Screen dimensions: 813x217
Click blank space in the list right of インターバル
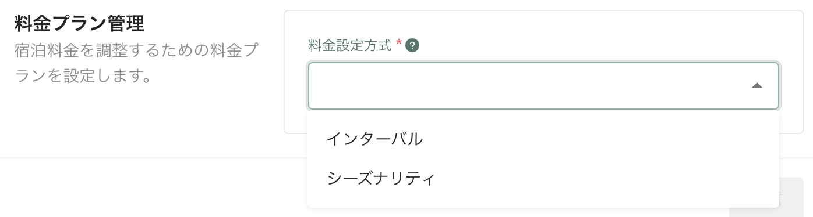[600, 139]
